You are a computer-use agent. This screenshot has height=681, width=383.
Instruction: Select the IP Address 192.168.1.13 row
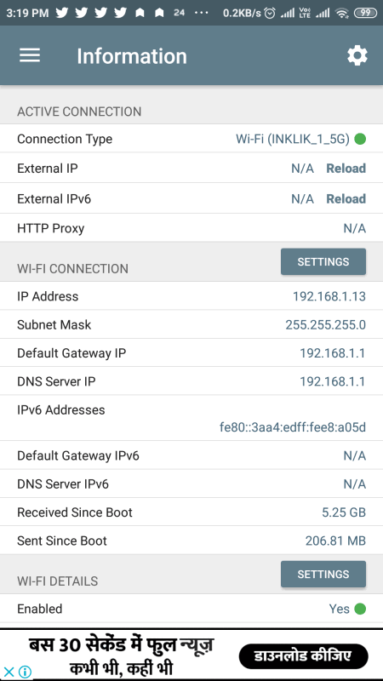191,296
